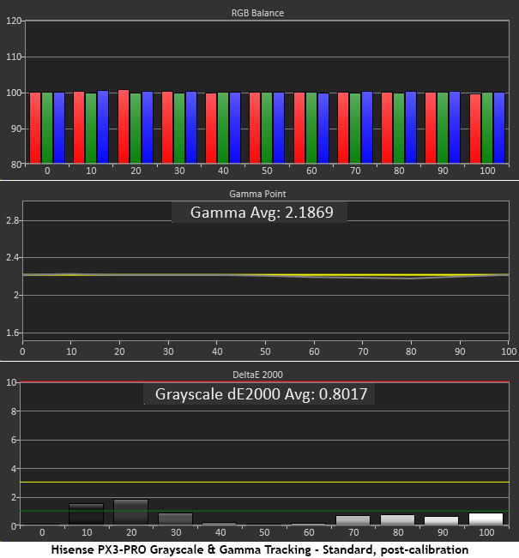Click the red bar at 100 in RGB Balance
This screenshot has width=519, height=558.
[x=475, y=129]
